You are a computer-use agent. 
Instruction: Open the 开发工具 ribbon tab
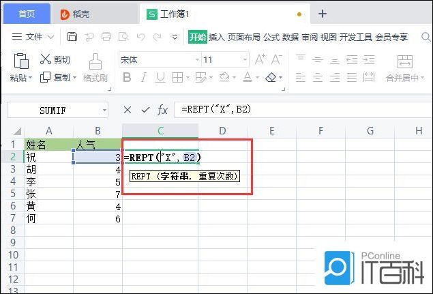click(x=356, y=37)
